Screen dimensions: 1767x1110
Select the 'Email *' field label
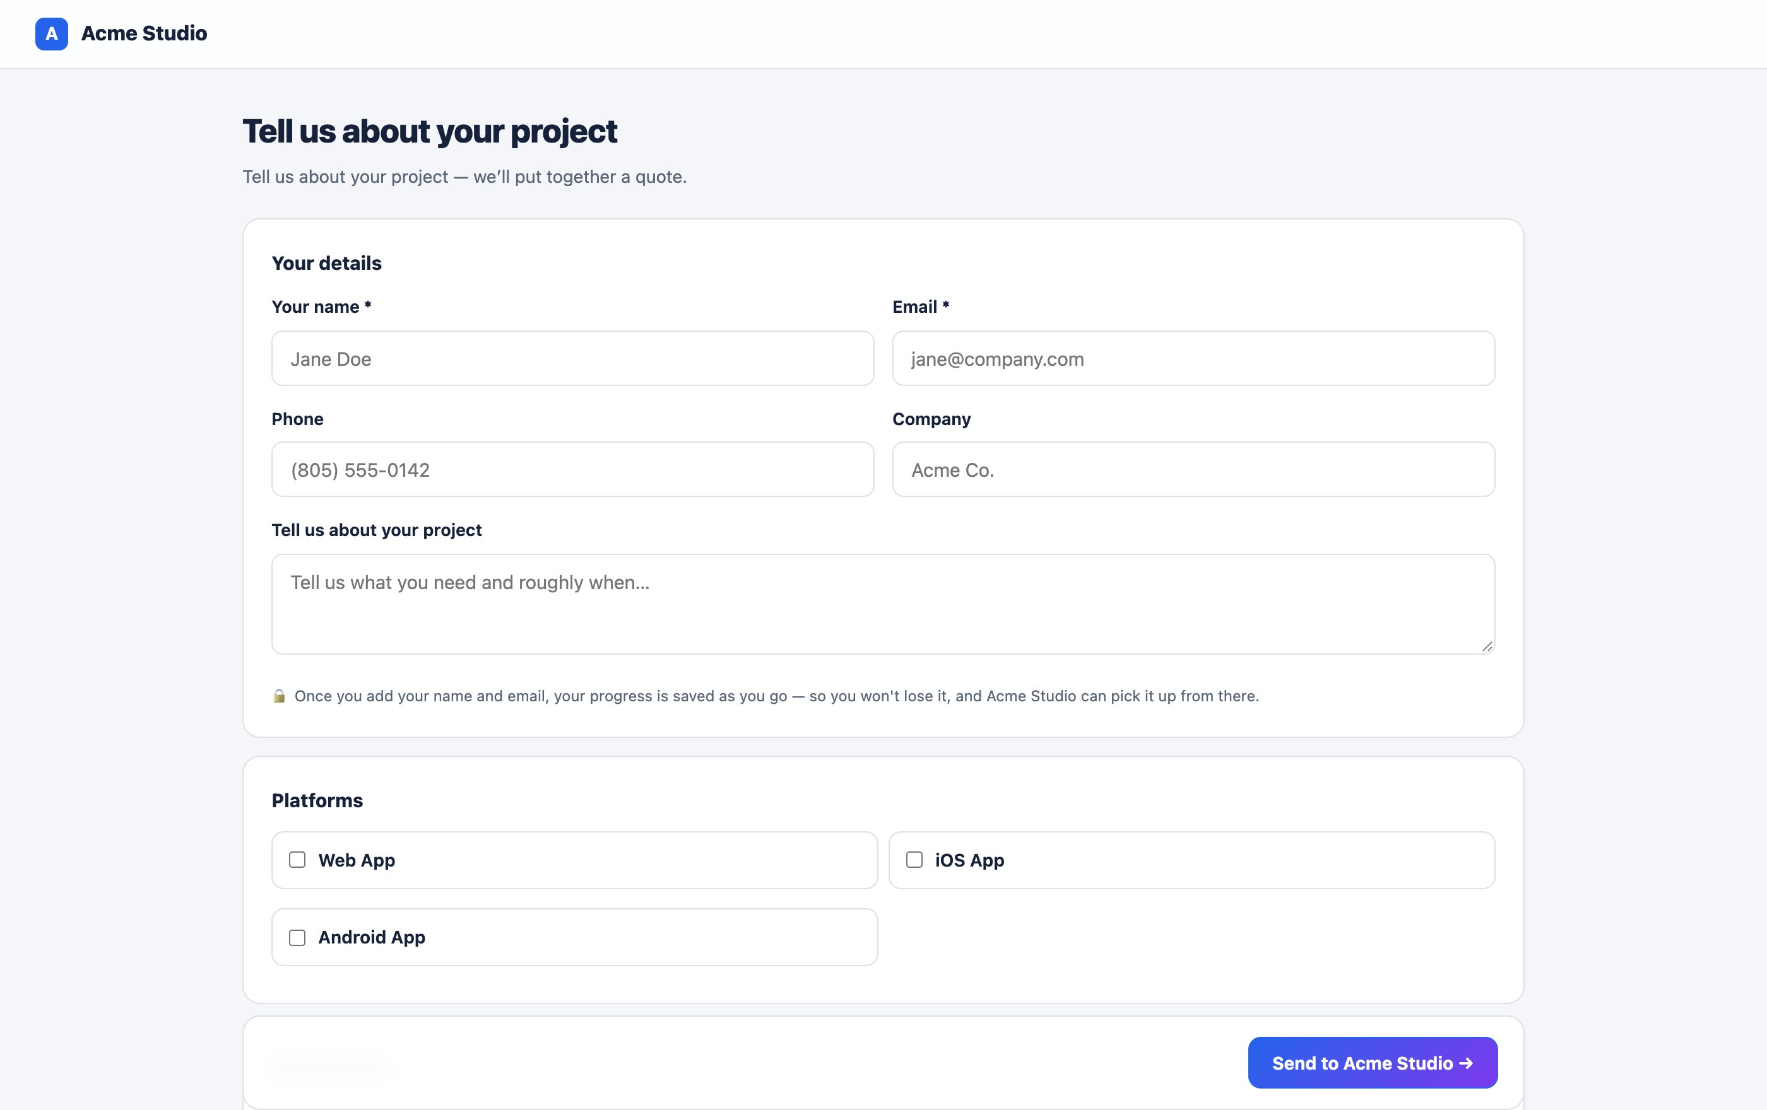(921, 307)
